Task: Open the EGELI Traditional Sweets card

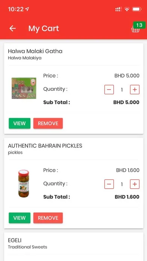Action: click(73, 247)
